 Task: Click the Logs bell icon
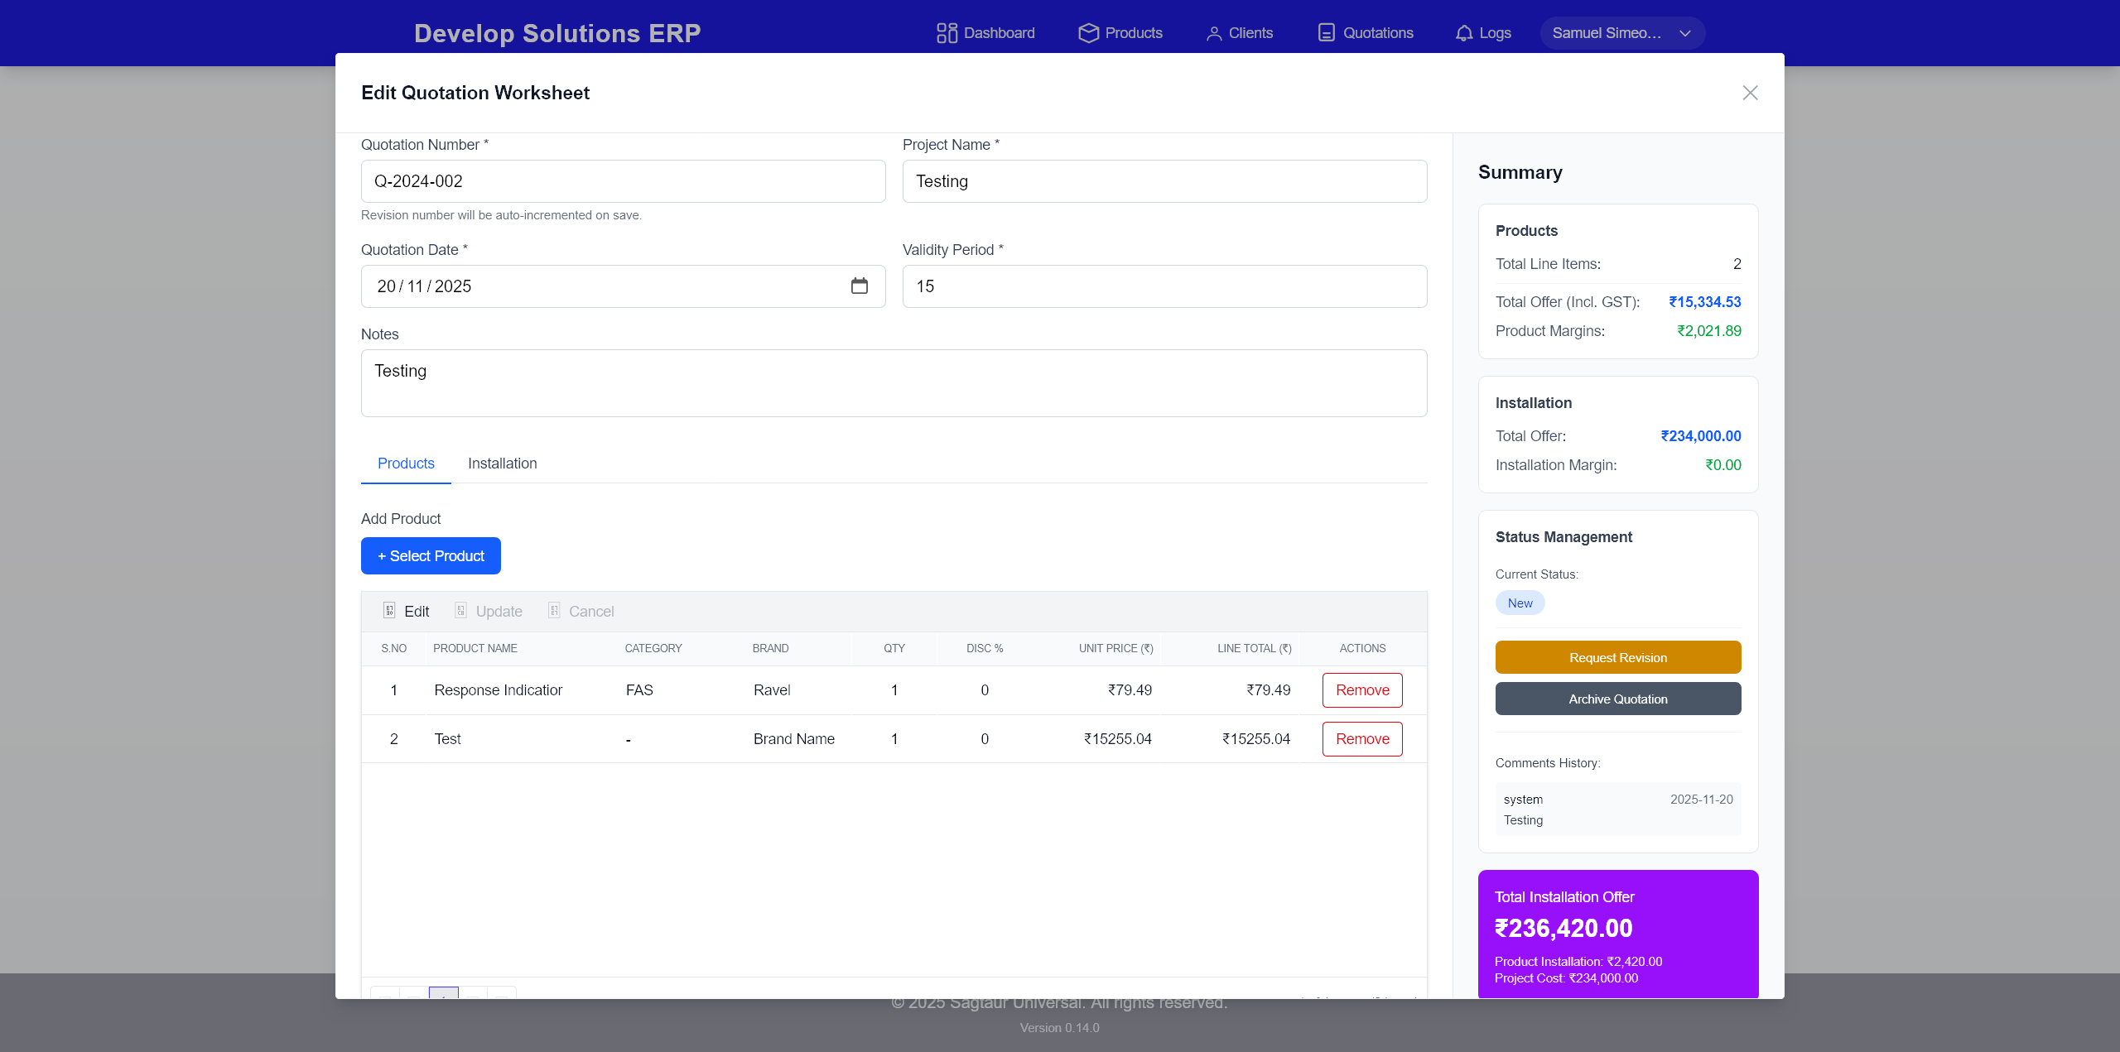pyautogui.click(x=1463, y=33)
